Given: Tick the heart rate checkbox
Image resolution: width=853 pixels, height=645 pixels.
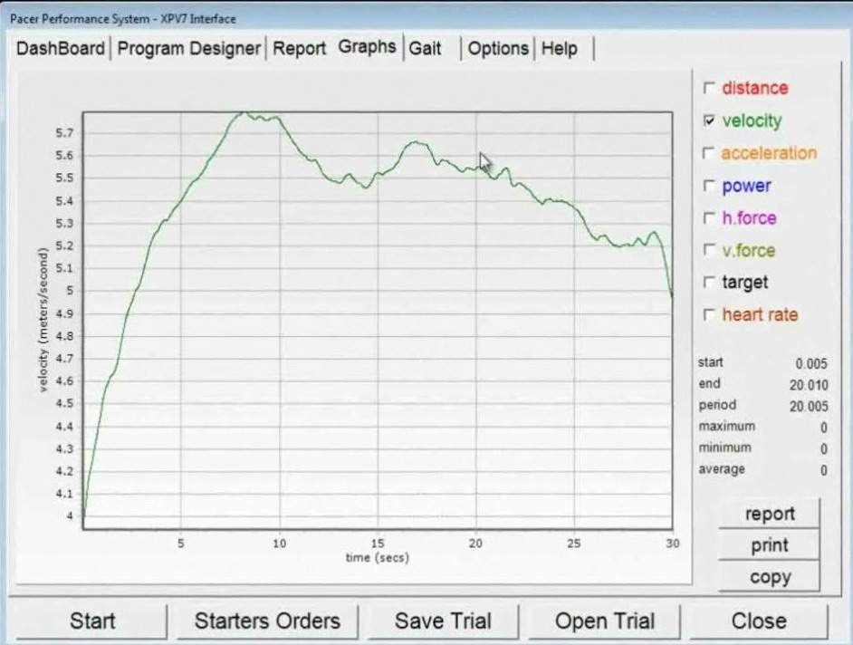Looking at the screenshot, I should click(x=709, y=314).
